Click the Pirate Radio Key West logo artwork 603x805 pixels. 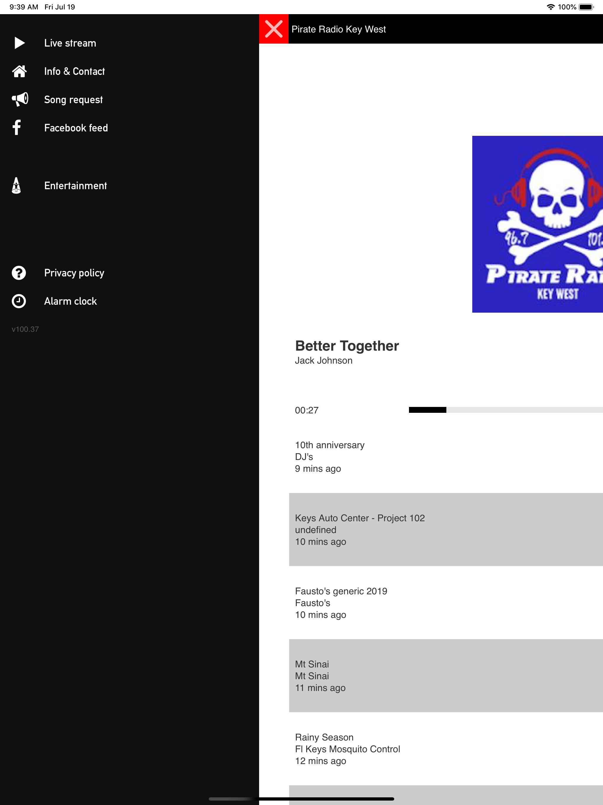point(538,224)
